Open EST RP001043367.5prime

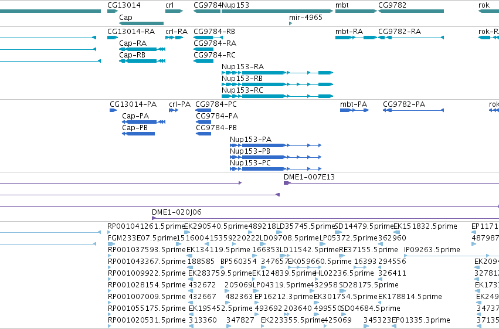pyautogui.click(x=147, y=262)
